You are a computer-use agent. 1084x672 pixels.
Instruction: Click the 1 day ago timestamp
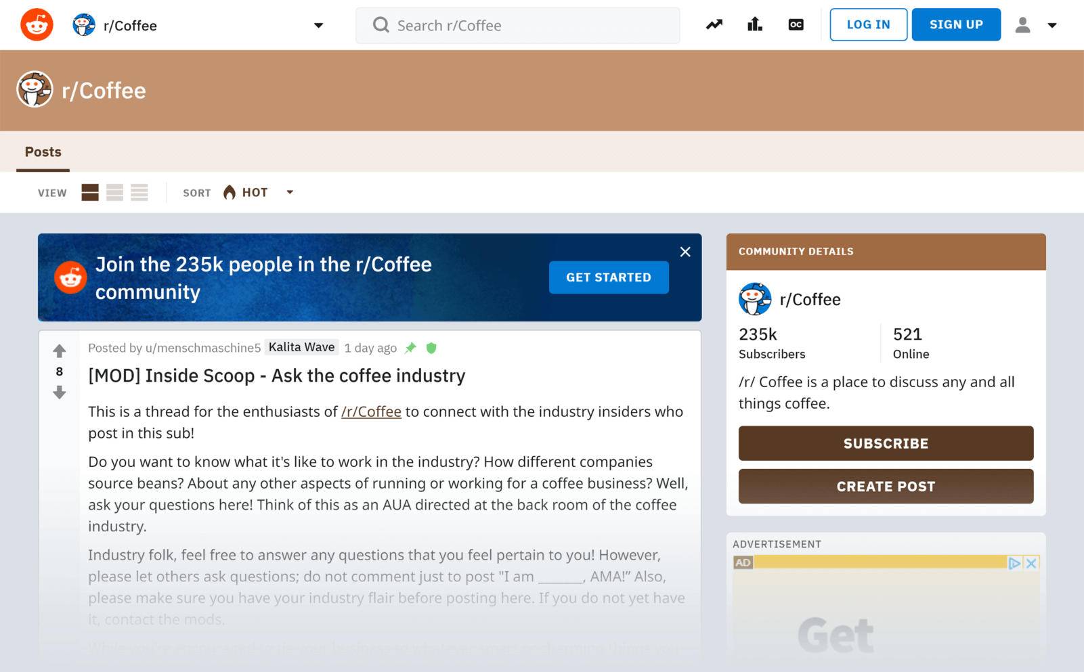point(370,348)
